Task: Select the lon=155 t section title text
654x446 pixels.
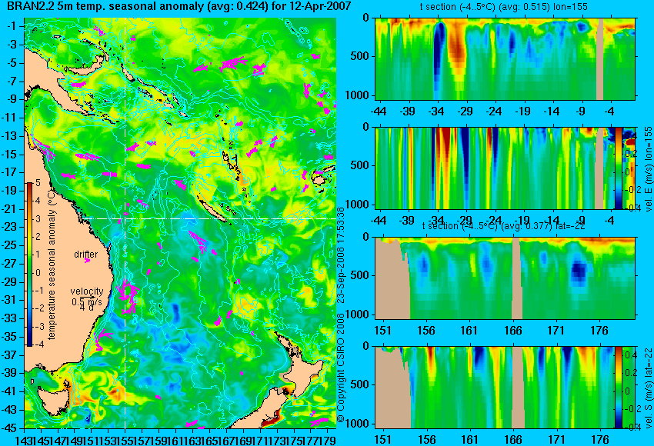Action: 504,7
